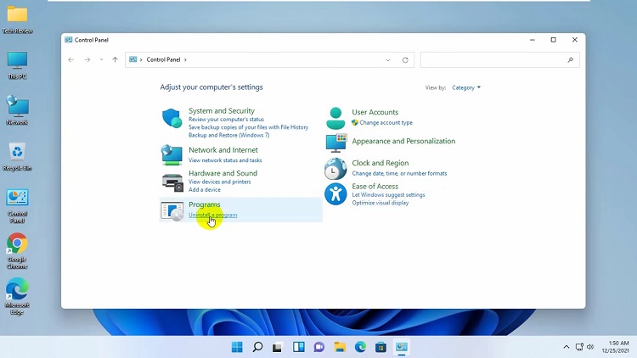The width and height of the screenshot is (637, 358).
Task: Open Network and Internet heading link
Action: tap(223, 150)
